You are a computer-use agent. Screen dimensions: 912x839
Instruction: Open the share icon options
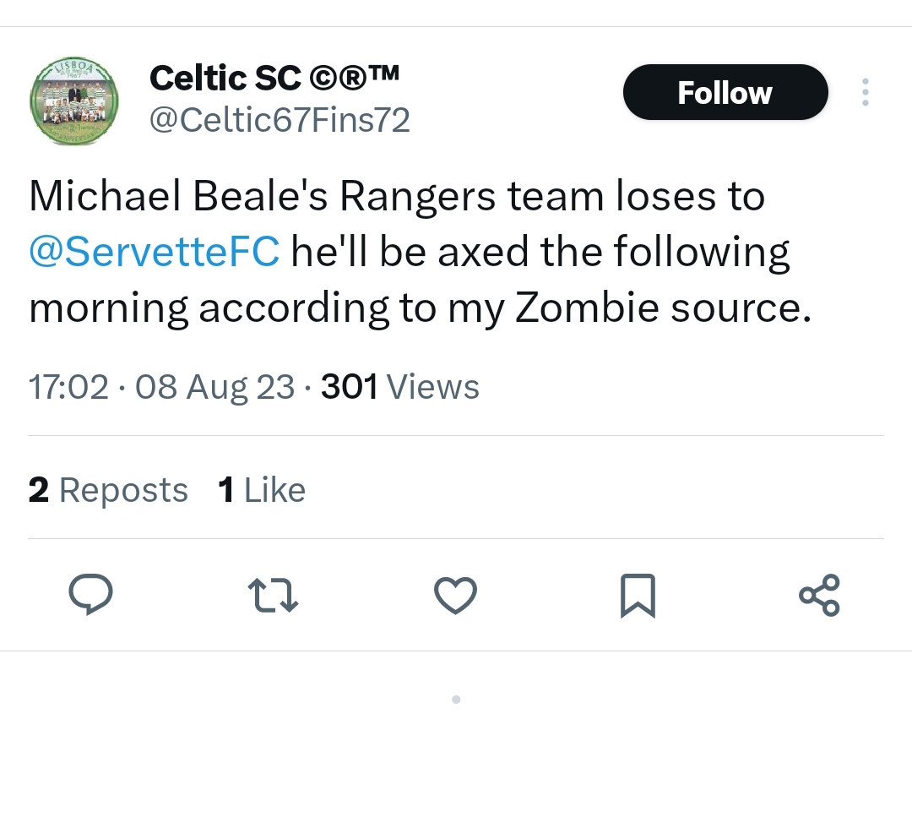pos(819,595)
